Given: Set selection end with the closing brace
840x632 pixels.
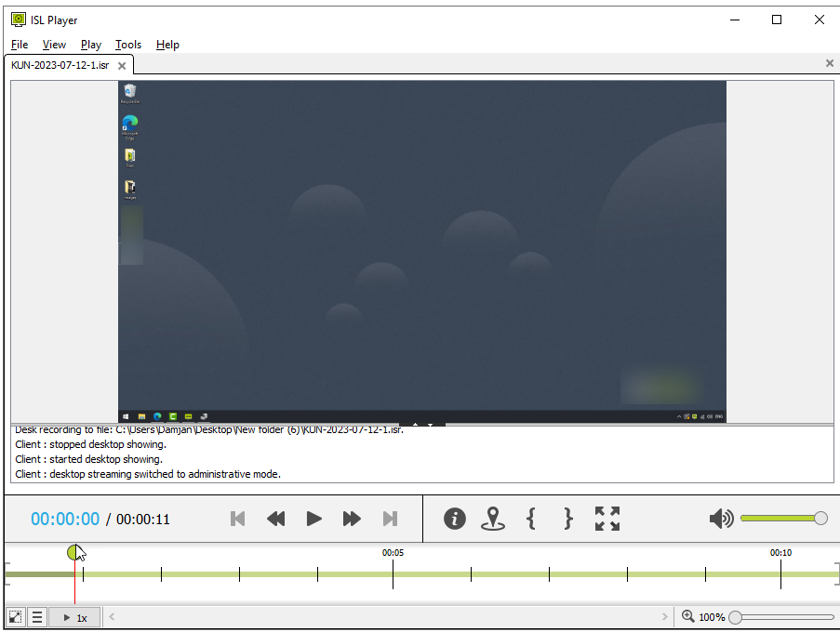Looking at the screenshot, I should pyautogui.click(x=568, y=519).
